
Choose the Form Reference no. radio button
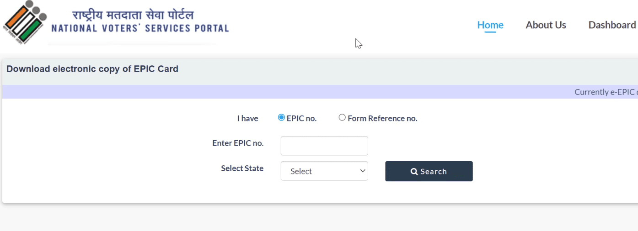342,118
